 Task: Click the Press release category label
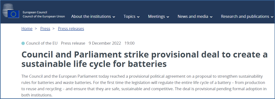click(x=73, y=43)
